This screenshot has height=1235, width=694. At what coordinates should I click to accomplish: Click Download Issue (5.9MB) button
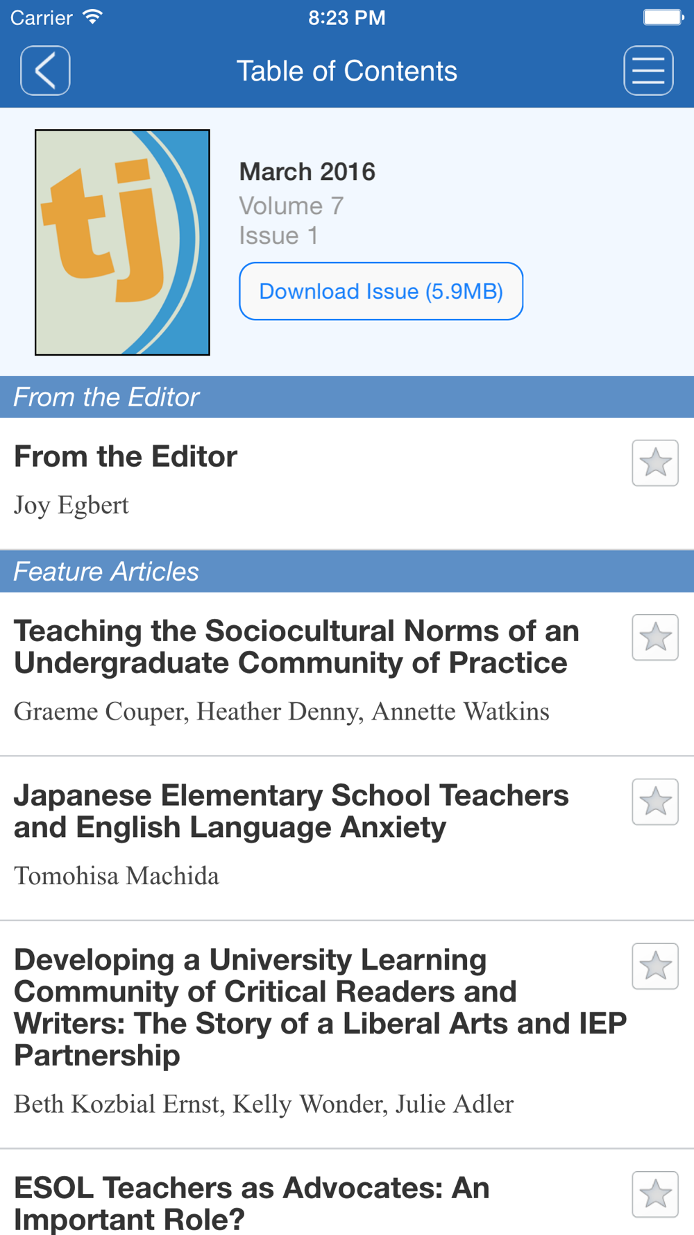pyautogui.click(x=381, y=291)
